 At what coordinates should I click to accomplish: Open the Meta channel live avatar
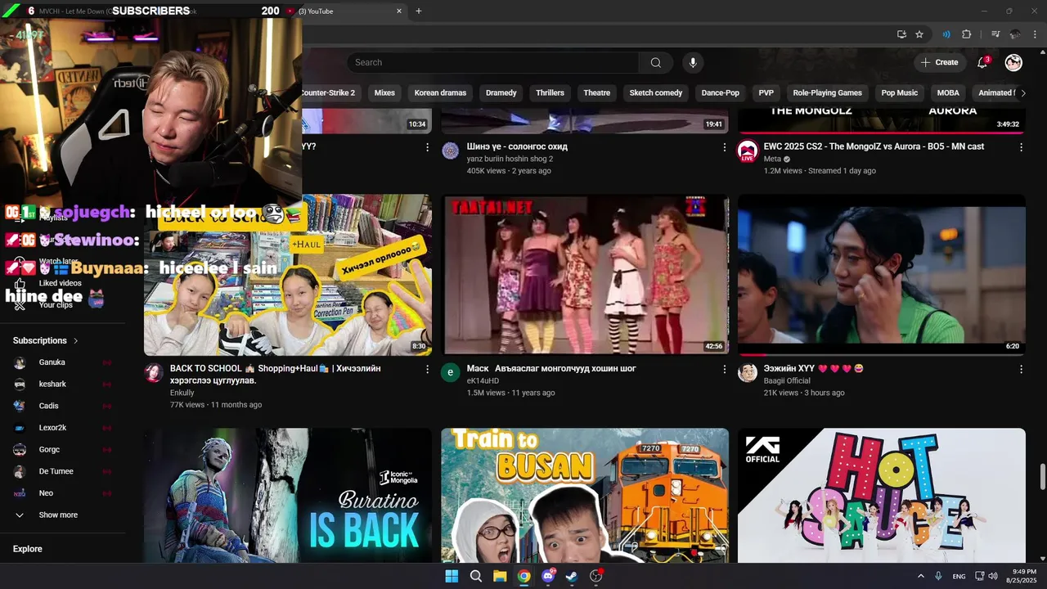[x=748, y=151]
